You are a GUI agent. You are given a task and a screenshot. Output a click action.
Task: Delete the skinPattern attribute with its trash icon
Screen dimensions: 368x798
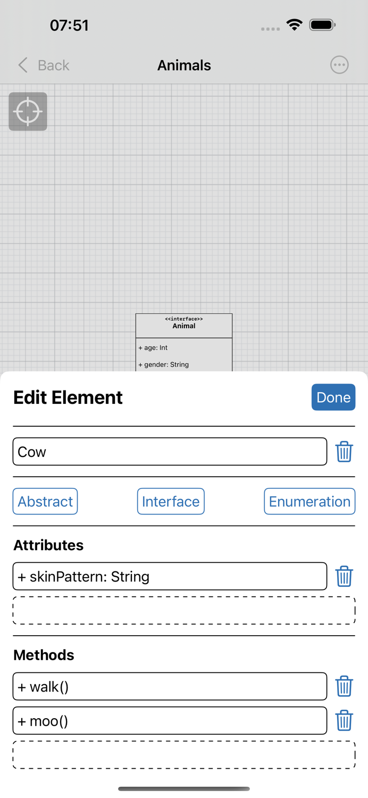(344, 576)
